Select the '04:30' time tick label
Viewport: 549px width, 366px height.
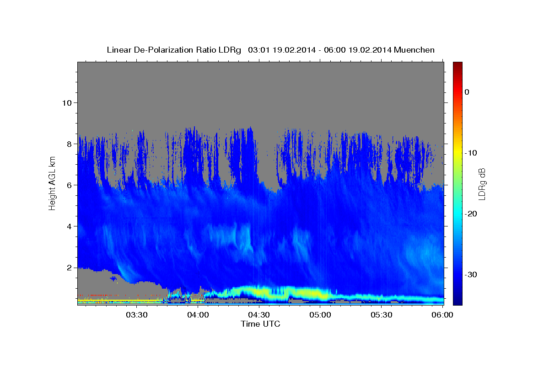(x=259, y=315)
